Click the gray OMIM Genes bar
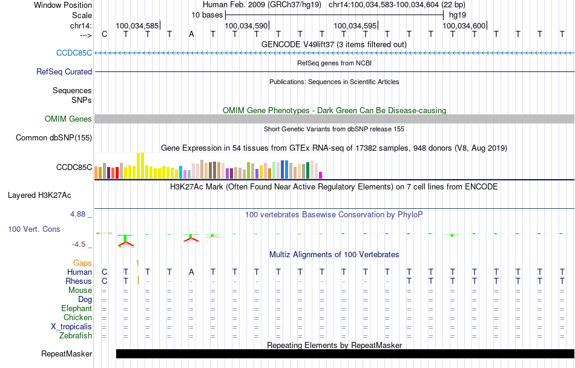The width and height of the screenshot is (575, 368). 335,119
